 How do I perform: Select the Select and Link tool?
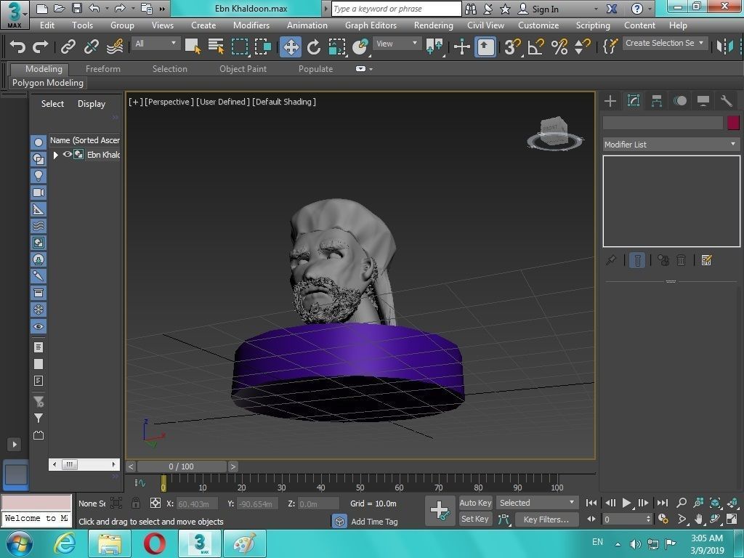[68, 46]
